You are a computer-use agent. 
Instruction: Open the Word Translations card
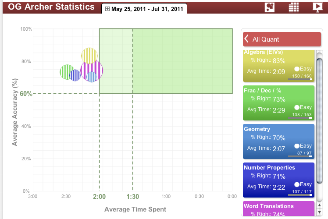point(278,208)
